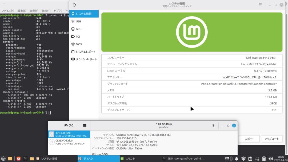This screenshot has width=288, height=162.
Task: Click the serial number 194150443315 in Disks
Action: click(126, 138)
